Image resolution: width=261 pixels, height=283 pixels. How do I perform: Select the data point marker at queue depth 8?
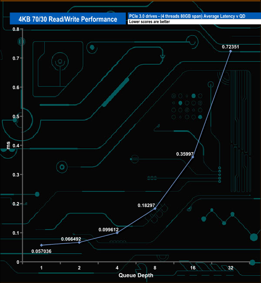pos(155,209)
